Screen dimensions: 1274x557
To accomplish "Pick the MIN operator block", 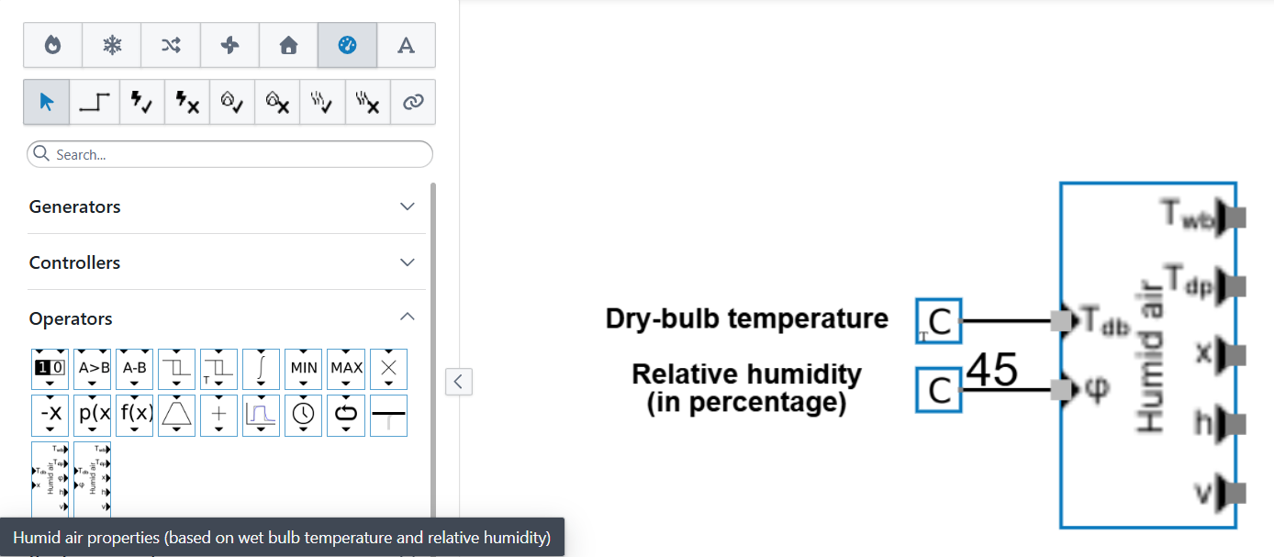I will [x=303, y=368].
